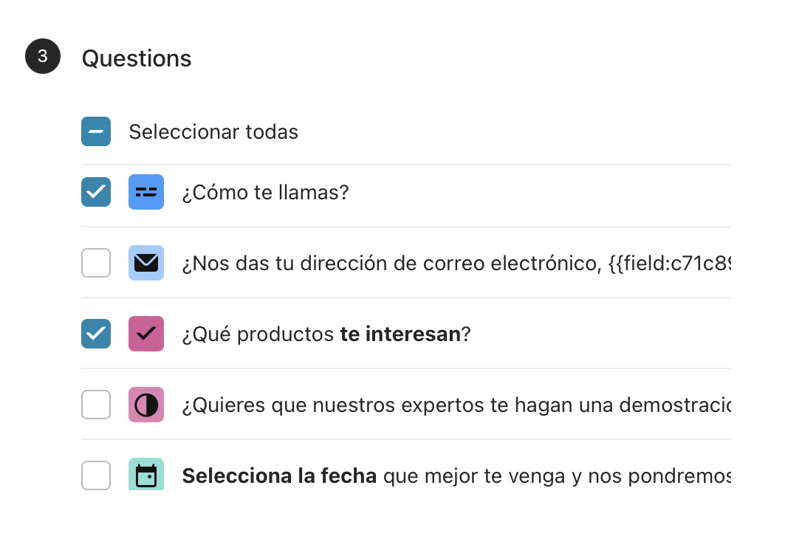Click the ¿Qué productos te interesan? text
The image size is (802, 536).
pyautogui.click(x=326, y=334)
